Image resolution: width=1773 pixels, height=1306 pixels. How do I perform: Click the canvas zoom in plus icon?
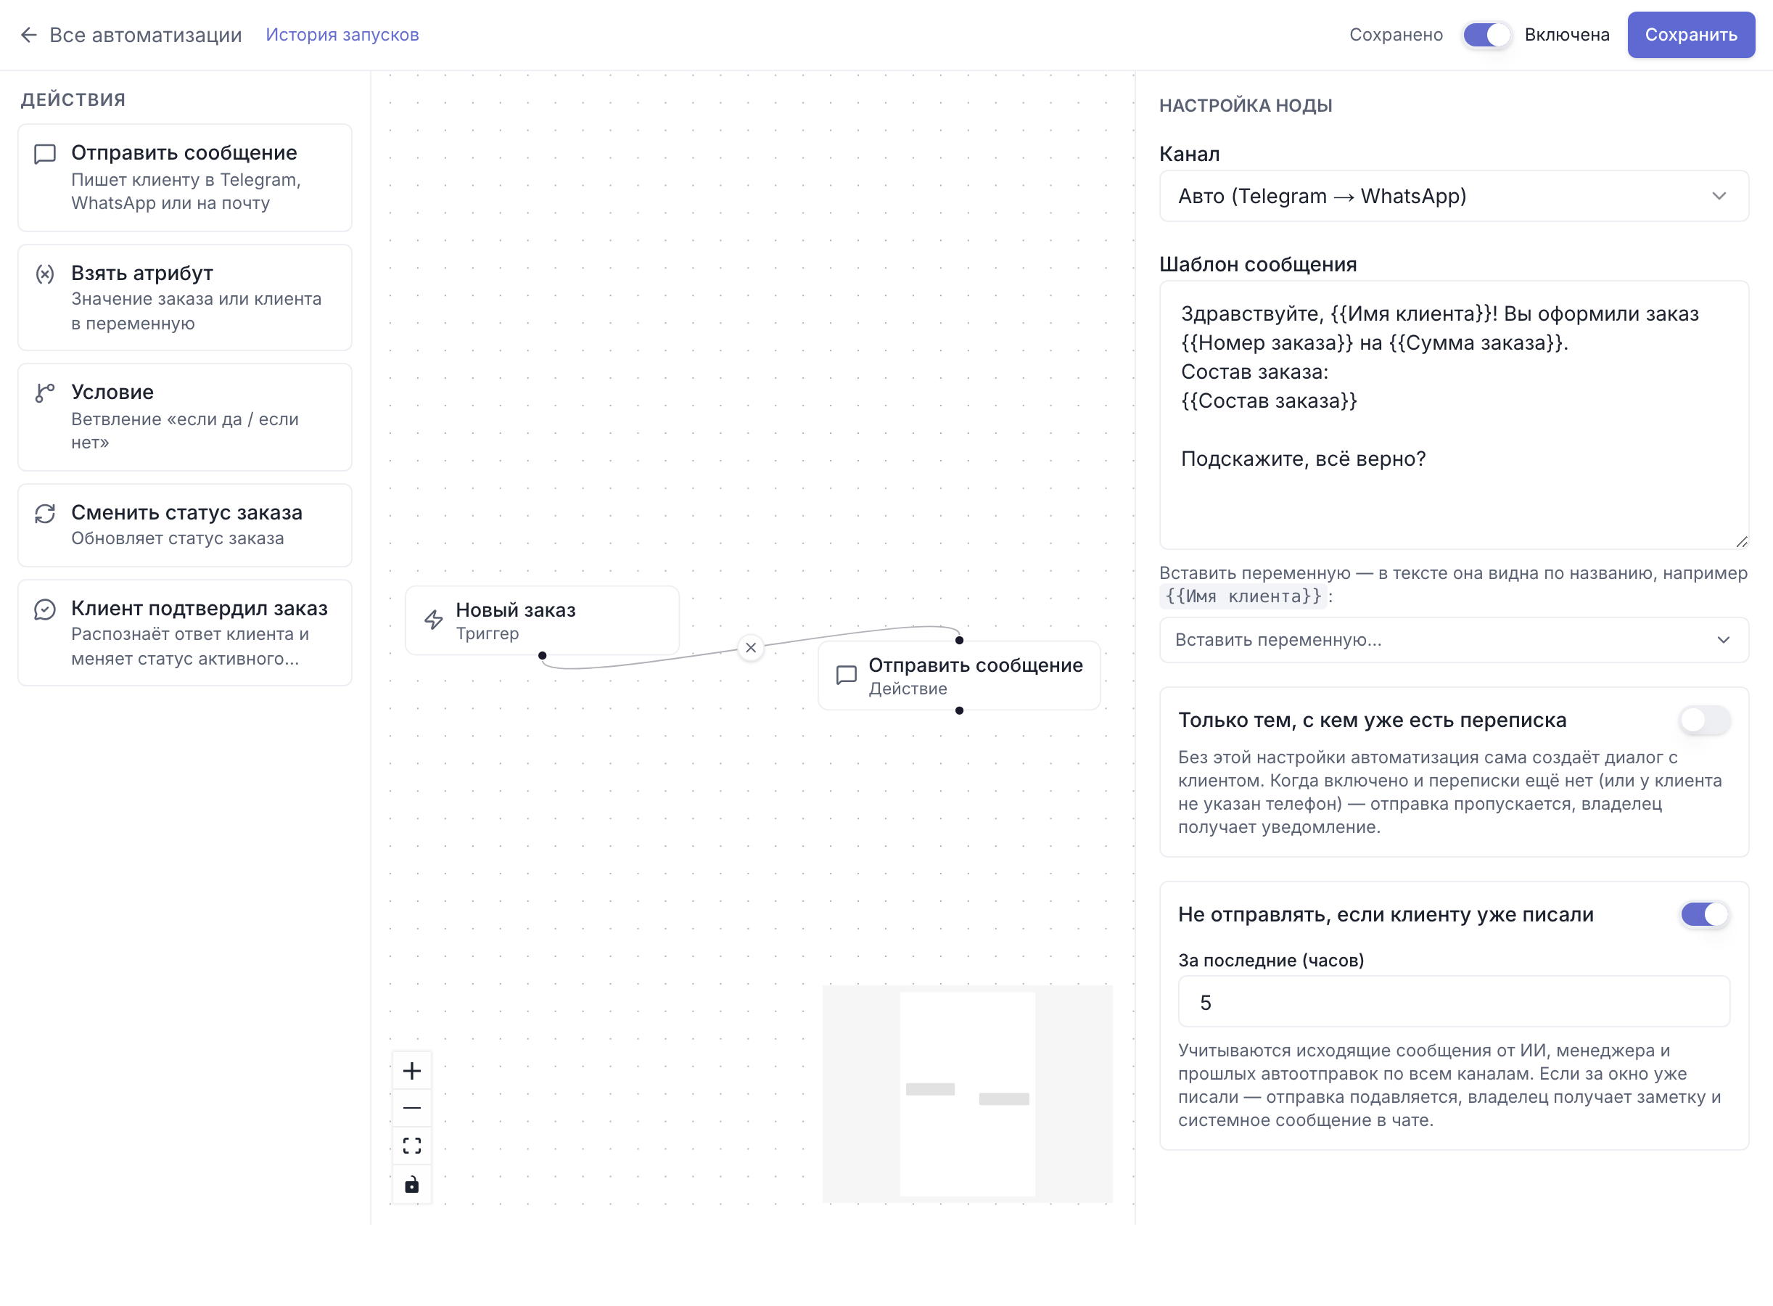pos(412,1070)
